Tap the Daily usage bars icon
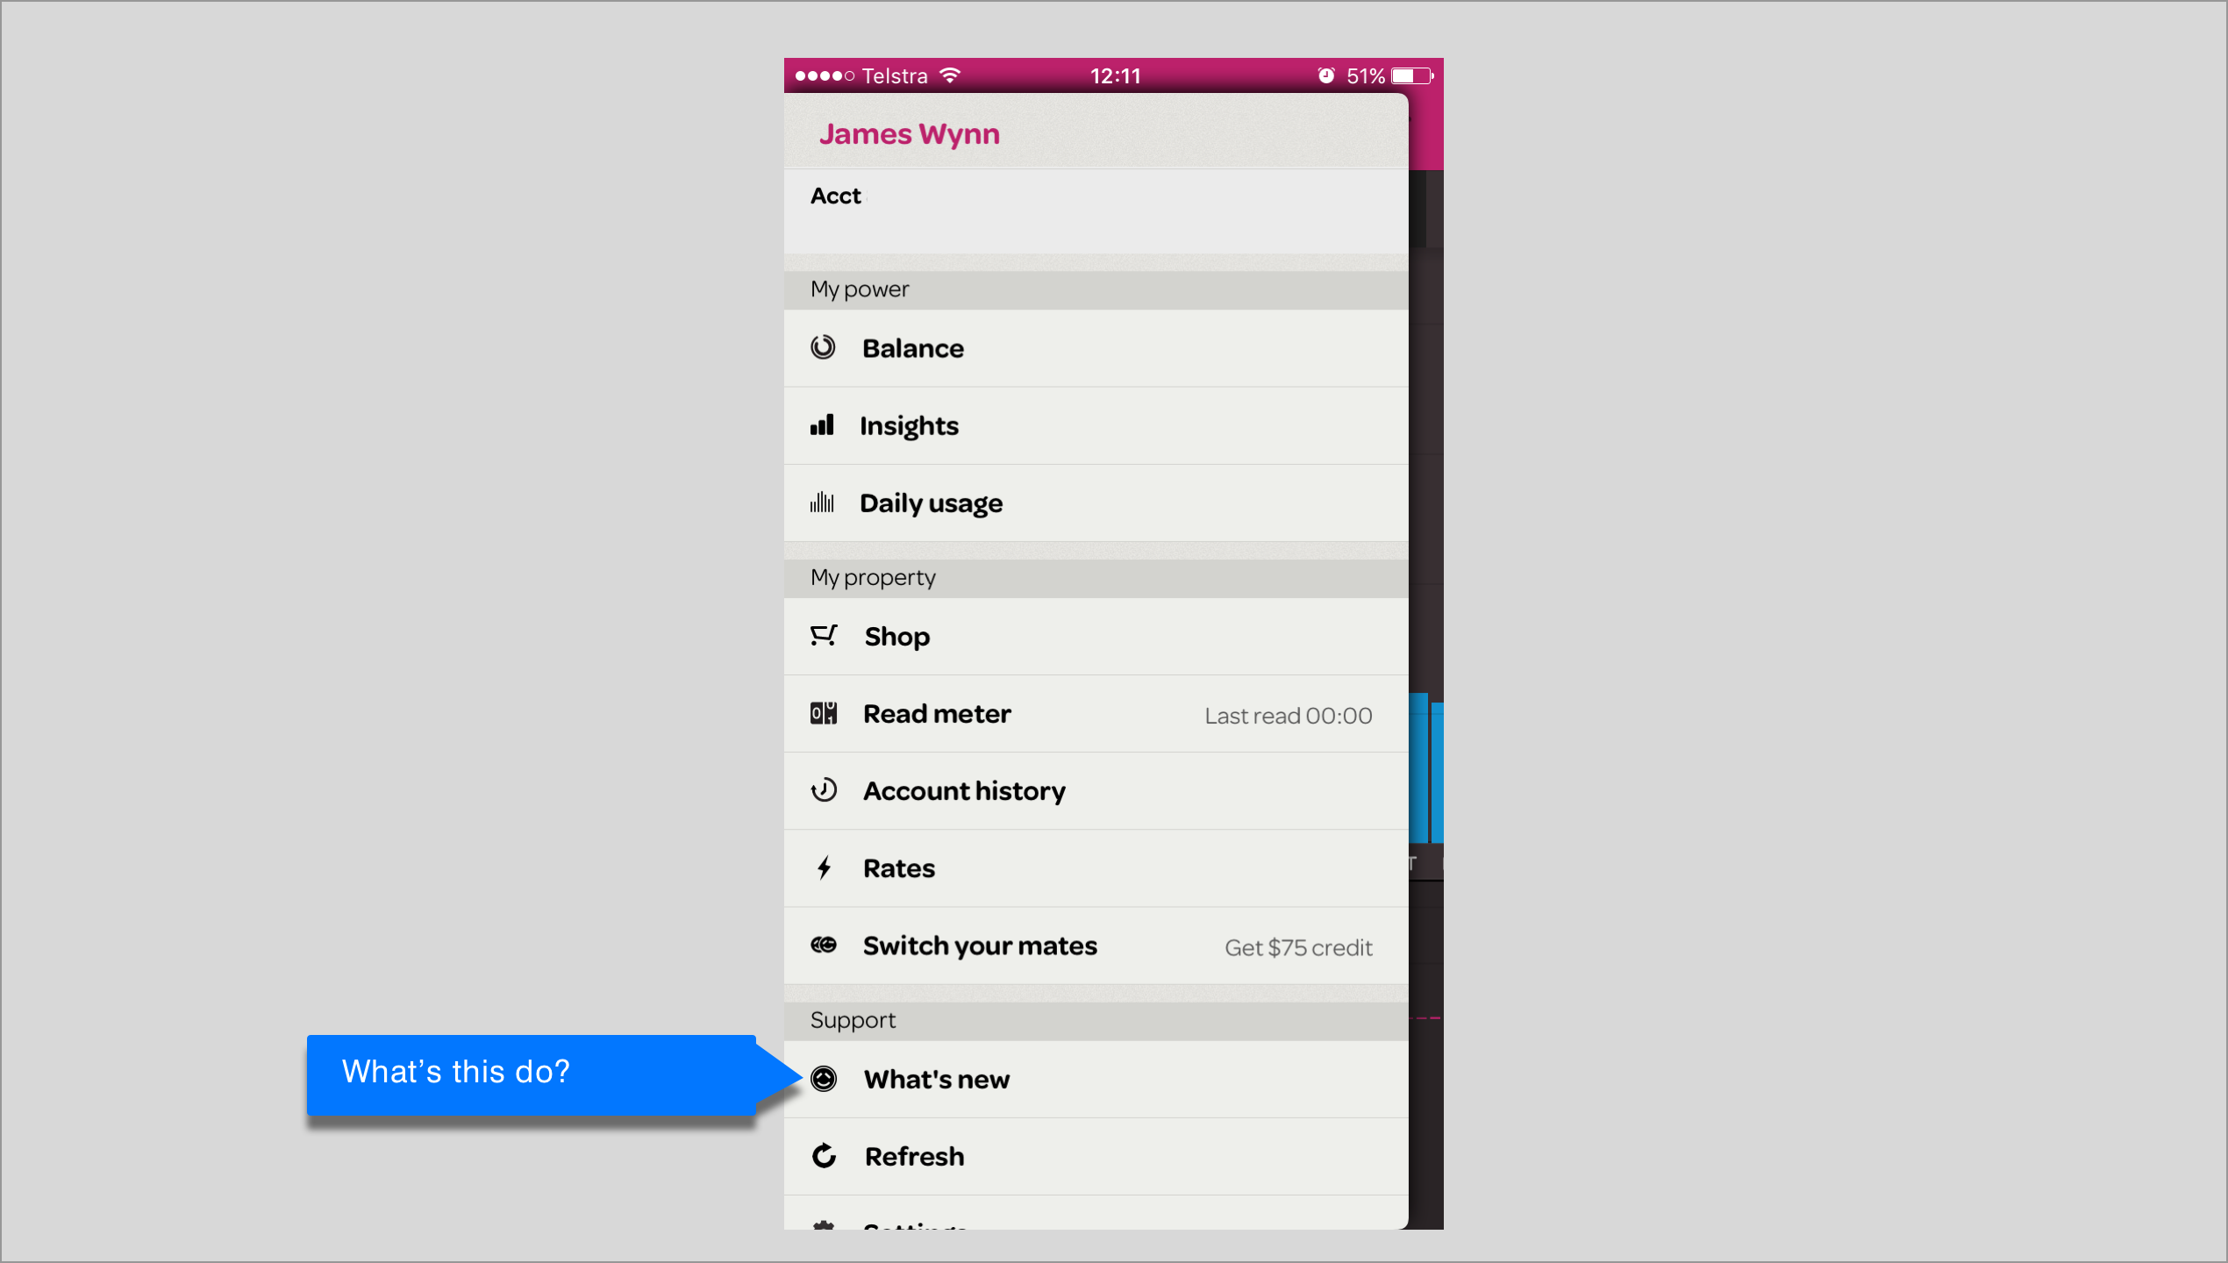The image size is (2228, 1263). click(x=822, y=503)
